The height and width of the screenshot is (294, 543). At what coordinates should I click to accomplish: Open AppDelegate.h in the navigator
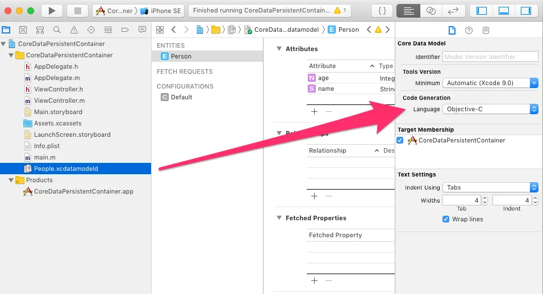tap(56, 66)
